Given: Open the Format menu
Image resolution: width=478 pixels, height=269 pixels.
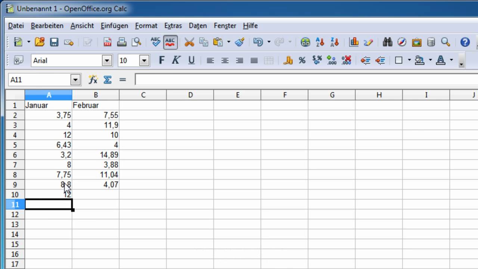Looking at the screenshot, I should pyautogui.click(x=146, y=26).
